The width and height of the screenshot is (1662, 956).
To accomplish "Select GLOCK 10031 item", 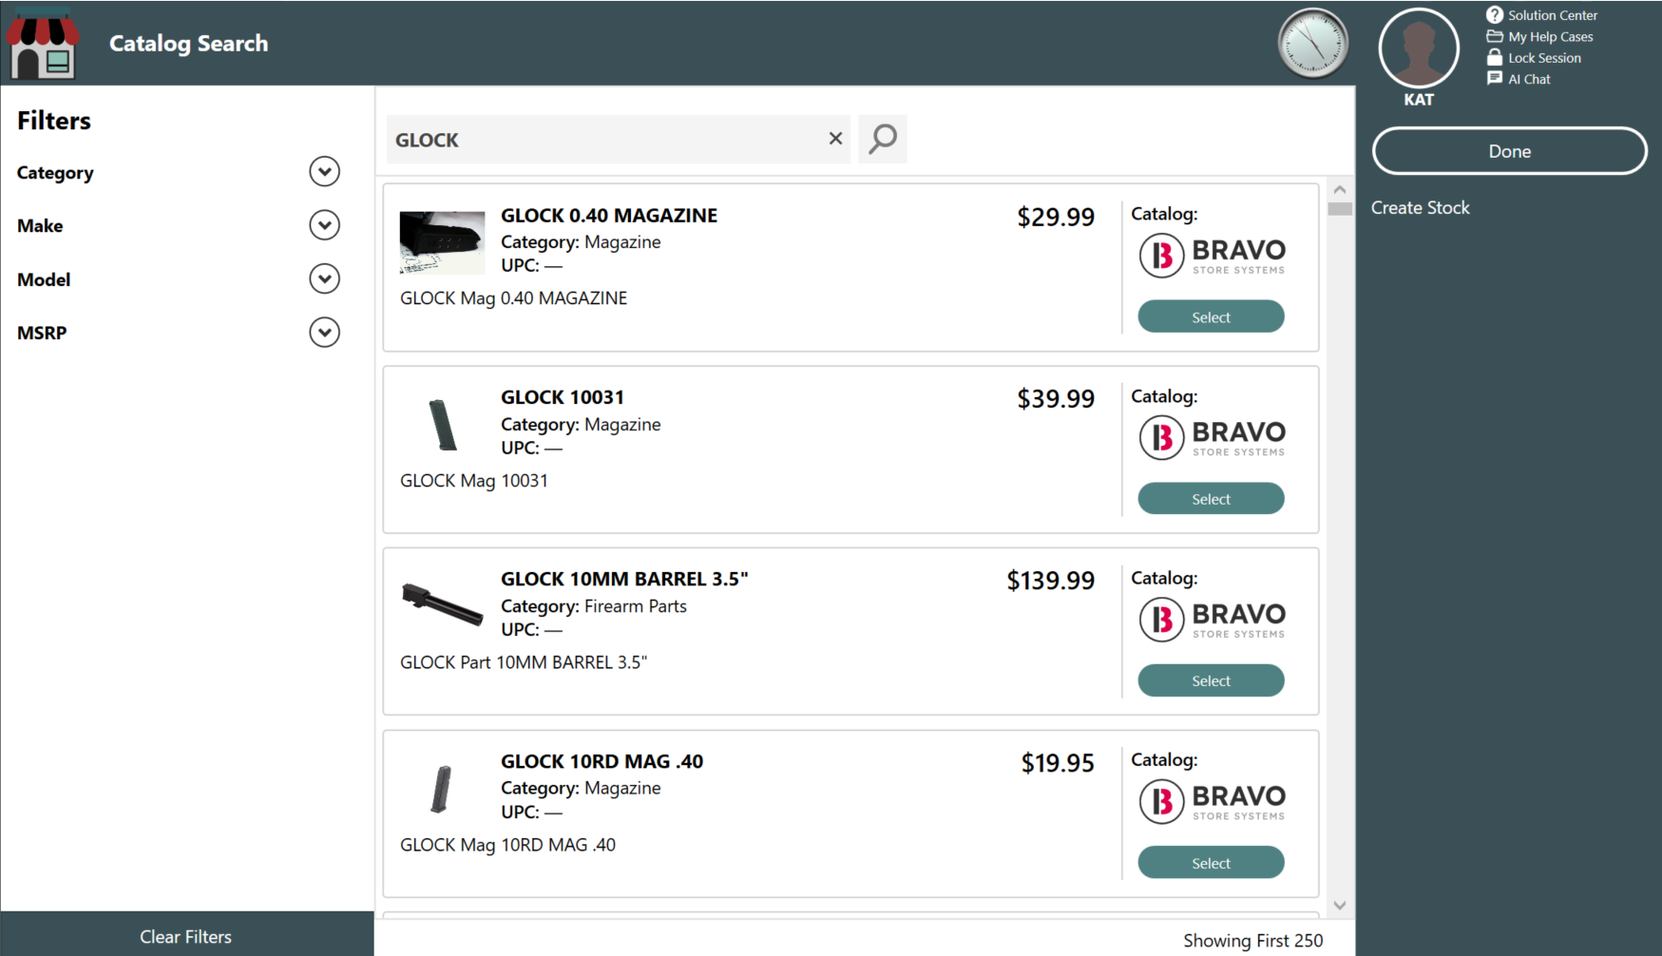I will (x=1211, y=498).
